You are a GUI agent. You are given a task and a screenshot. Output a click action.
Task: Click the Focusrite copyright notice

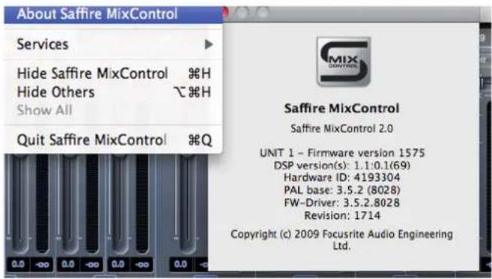point(341,240)
